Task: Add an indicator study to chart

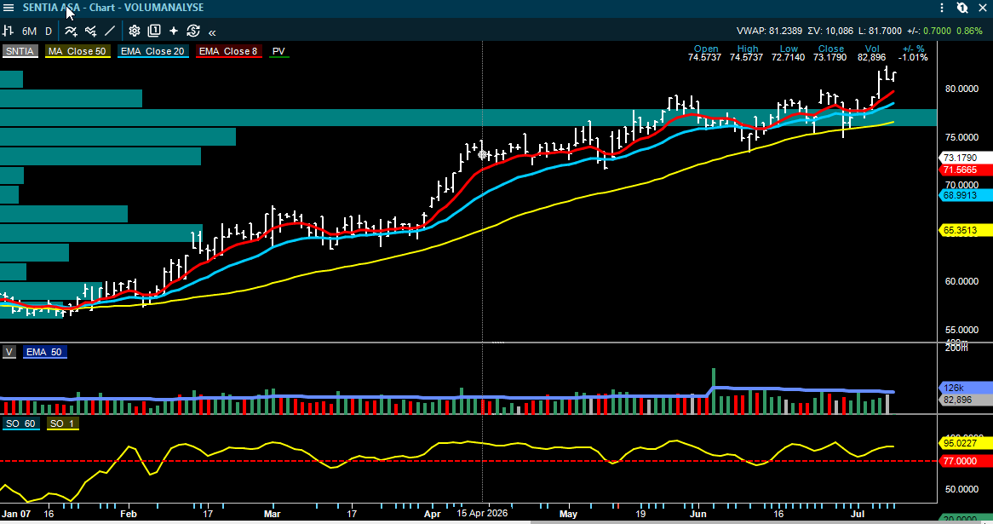Action: [x=71, y=31]
